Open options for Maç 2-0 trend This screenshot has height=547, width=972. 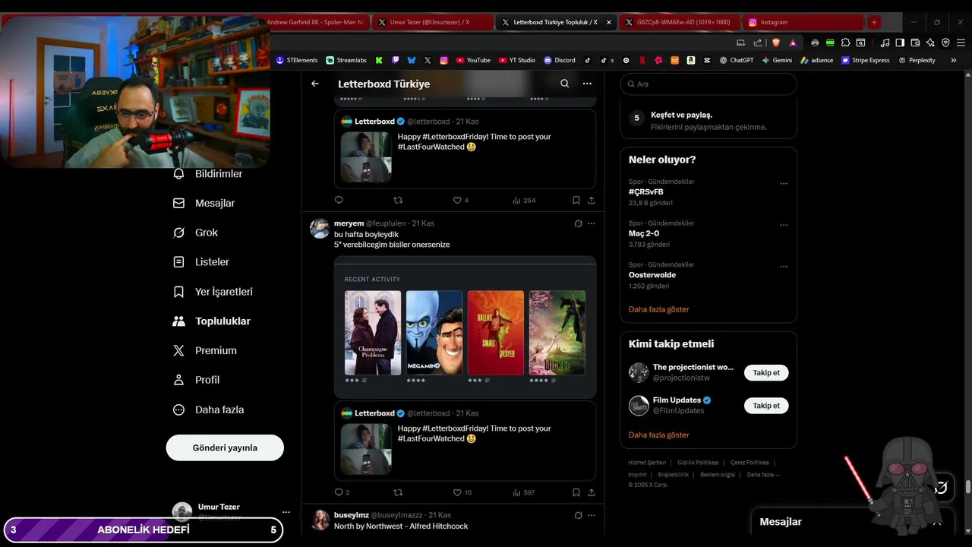point(784,225)
